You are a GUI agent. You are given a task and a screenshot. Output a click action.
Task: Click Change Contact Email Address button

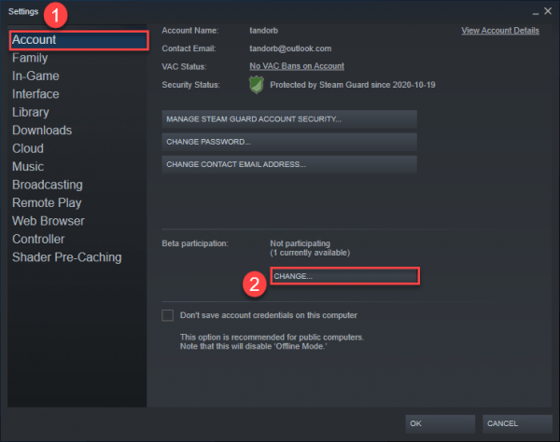pos(289,164)
